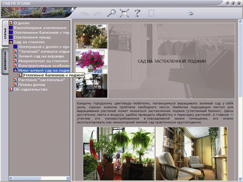Viewport: 243px width, 182px height.
Task: Click the blue icon beside Озеленение балконов
Action: click(11, 33)
